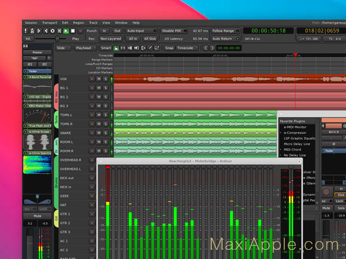Open the tempo 151.388 button

309,39
